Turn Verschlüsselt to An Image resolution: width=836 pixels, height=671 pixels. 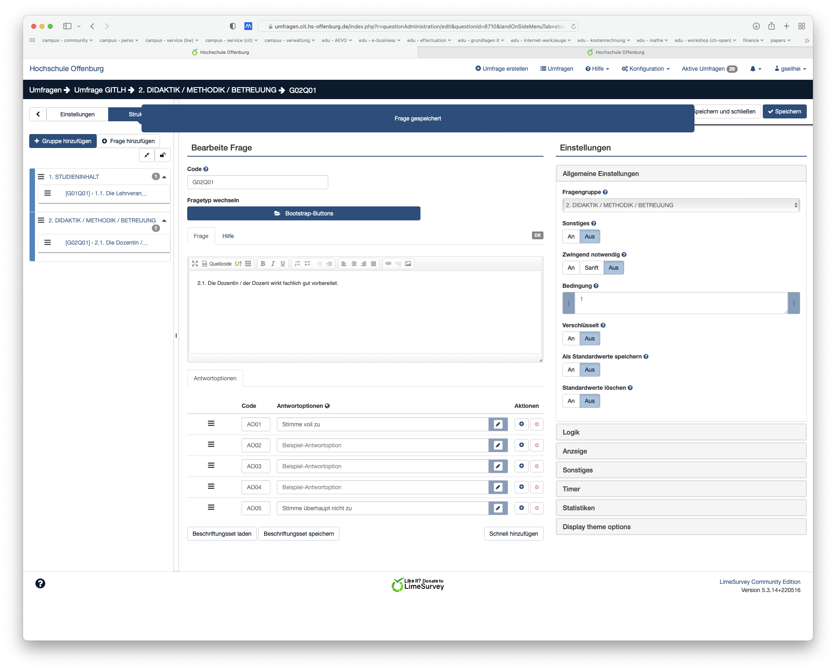(x=571, y=338)
